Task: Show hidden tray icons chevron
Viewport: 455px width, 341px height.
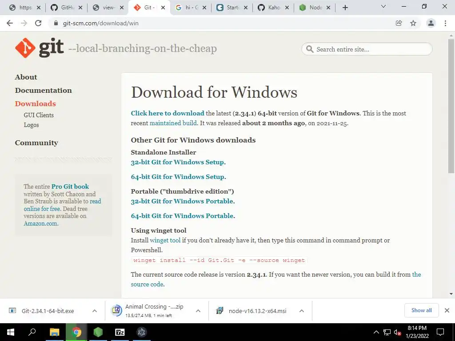Action: pos(376,332)
